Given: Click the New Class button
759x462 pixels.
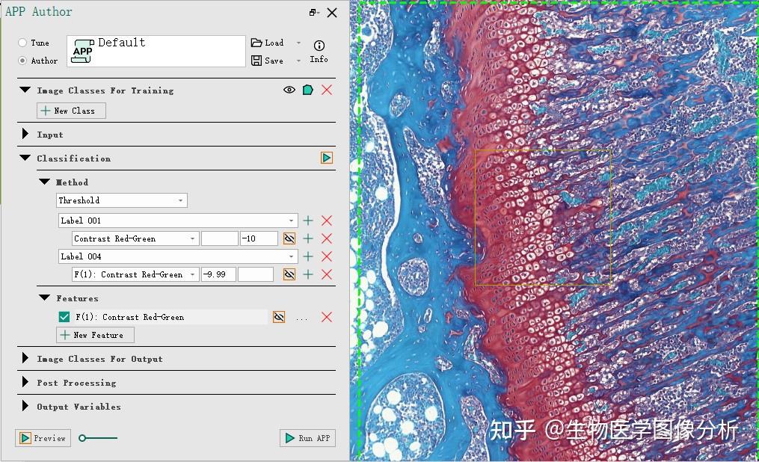Looking at the screenshot, I should point(71,110).
